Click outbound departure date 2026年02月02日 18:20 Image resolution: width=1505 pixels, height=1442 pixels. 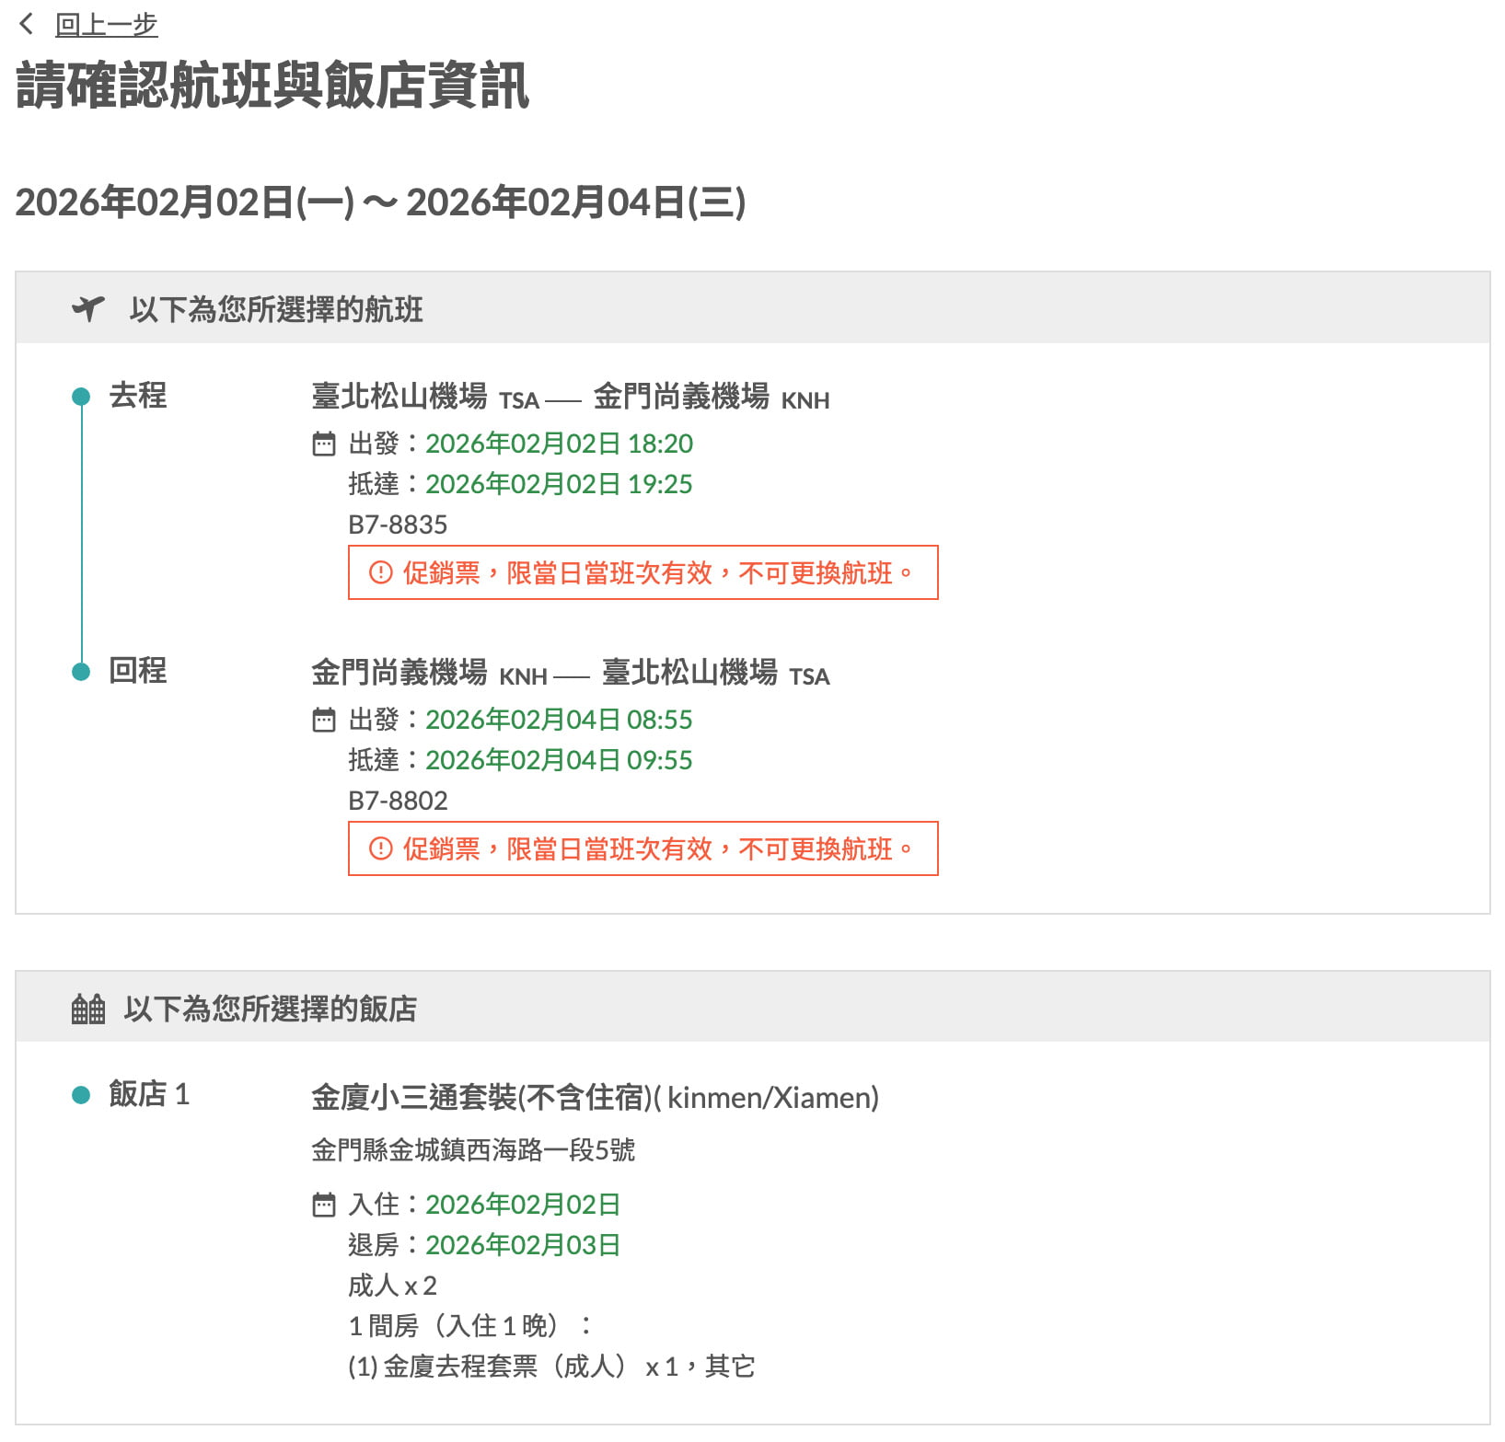point(559,444)
